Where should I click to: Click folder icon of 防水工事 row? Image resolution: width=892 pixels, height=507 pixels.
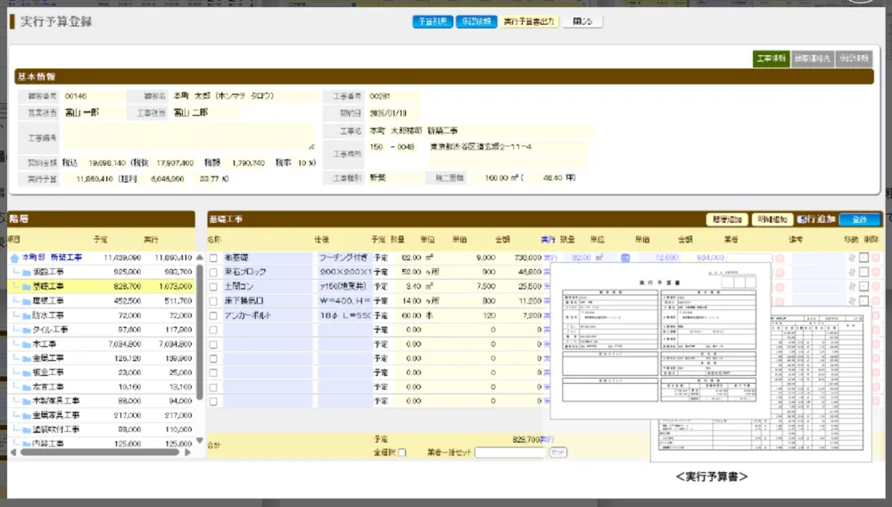[x=26, y=315]
